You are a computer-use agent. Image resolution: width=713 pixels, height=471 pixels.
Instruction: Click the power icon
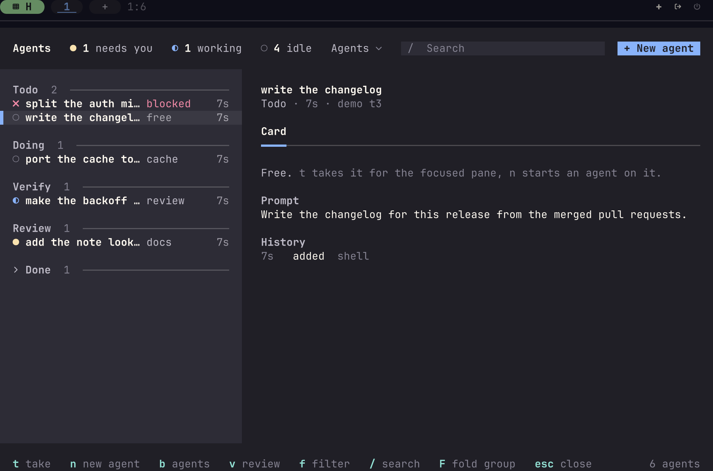pos(697,7)
